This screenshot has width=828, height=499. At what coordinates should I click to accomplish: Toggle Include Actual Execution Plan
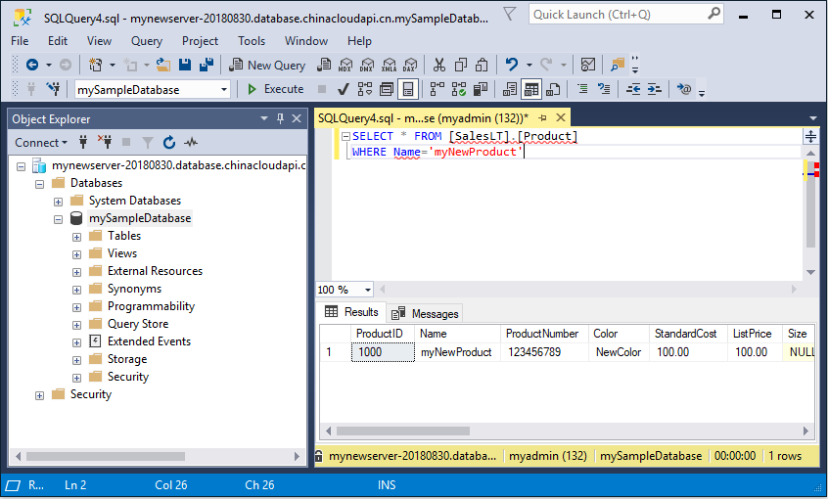coord(429,89)
